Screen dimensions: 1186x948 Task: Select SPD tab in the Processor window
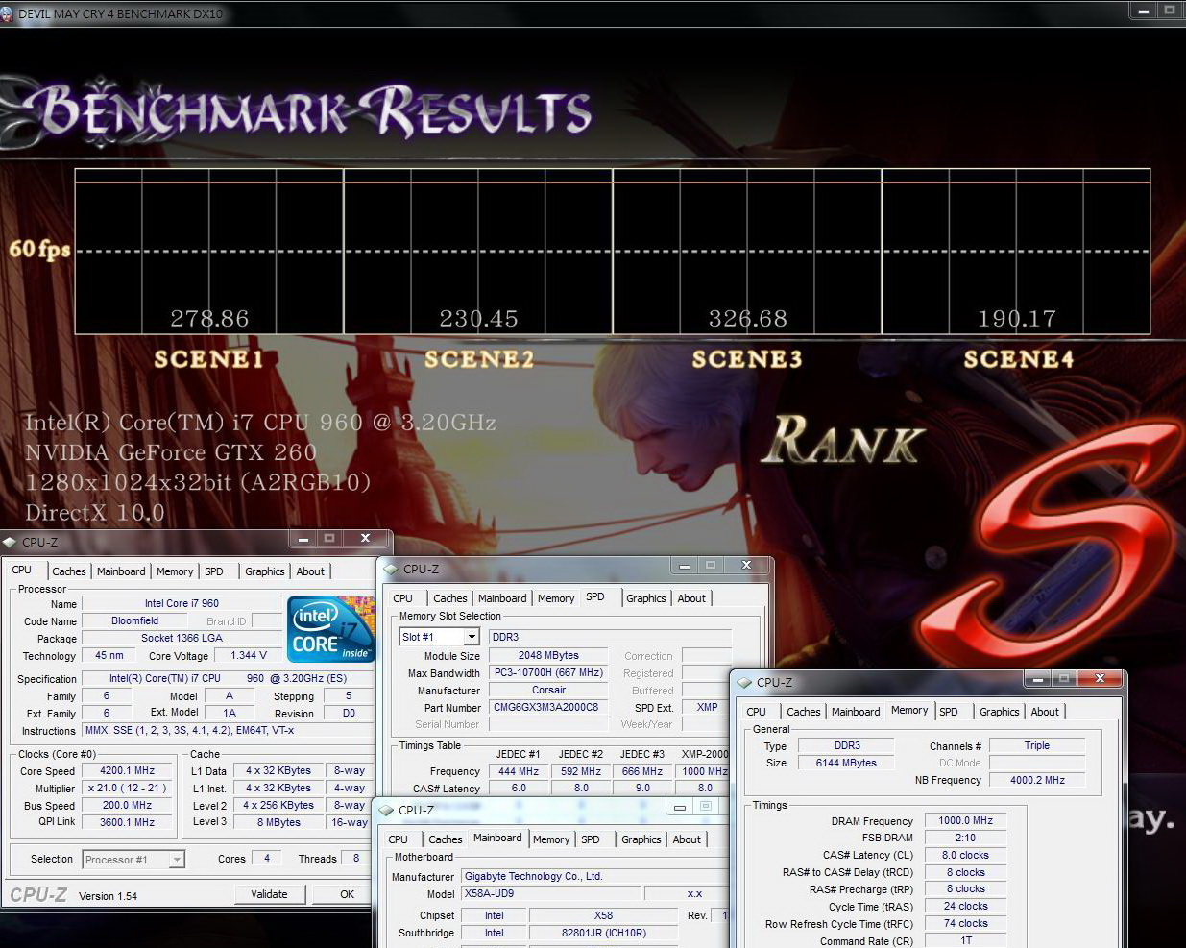[x=214, y=571]
